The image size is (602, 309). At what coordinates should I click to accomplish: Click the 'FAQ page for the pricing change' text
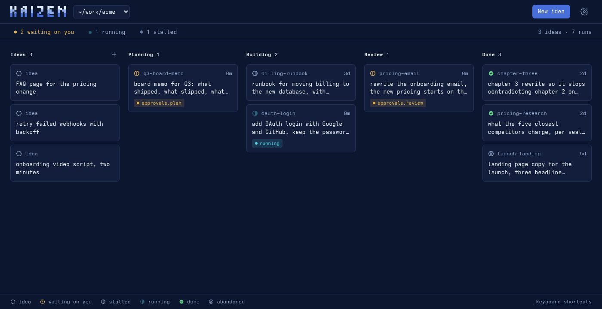(x=56, y=88)
